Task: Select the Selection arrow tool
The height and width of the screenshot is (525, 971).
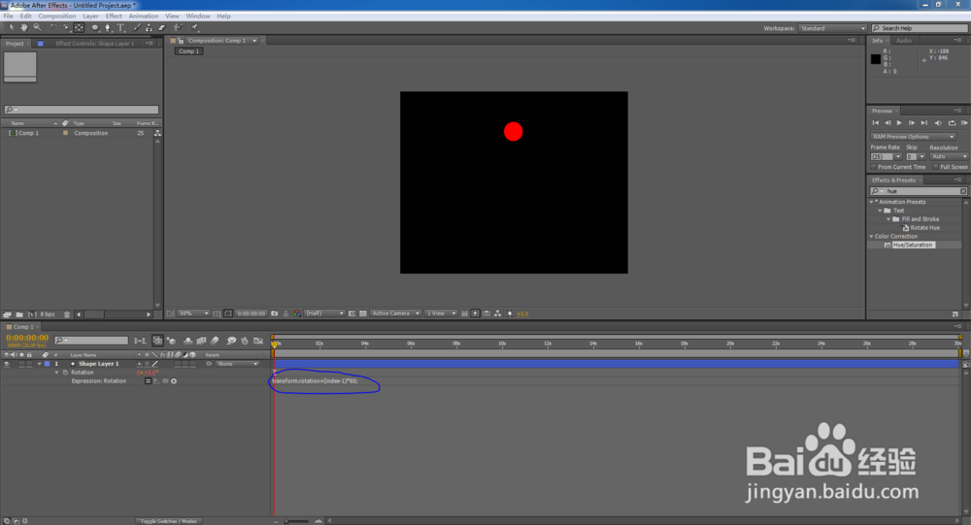Action: pyautogui.click(x=11, y=28)
